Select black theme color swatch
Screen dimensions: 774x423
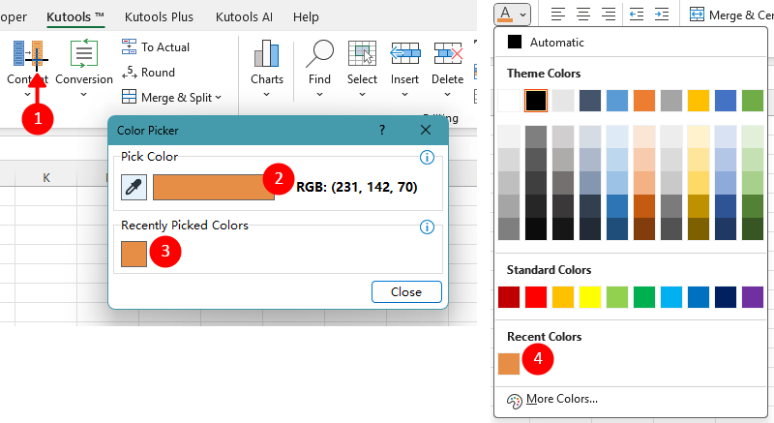point(536,101)
